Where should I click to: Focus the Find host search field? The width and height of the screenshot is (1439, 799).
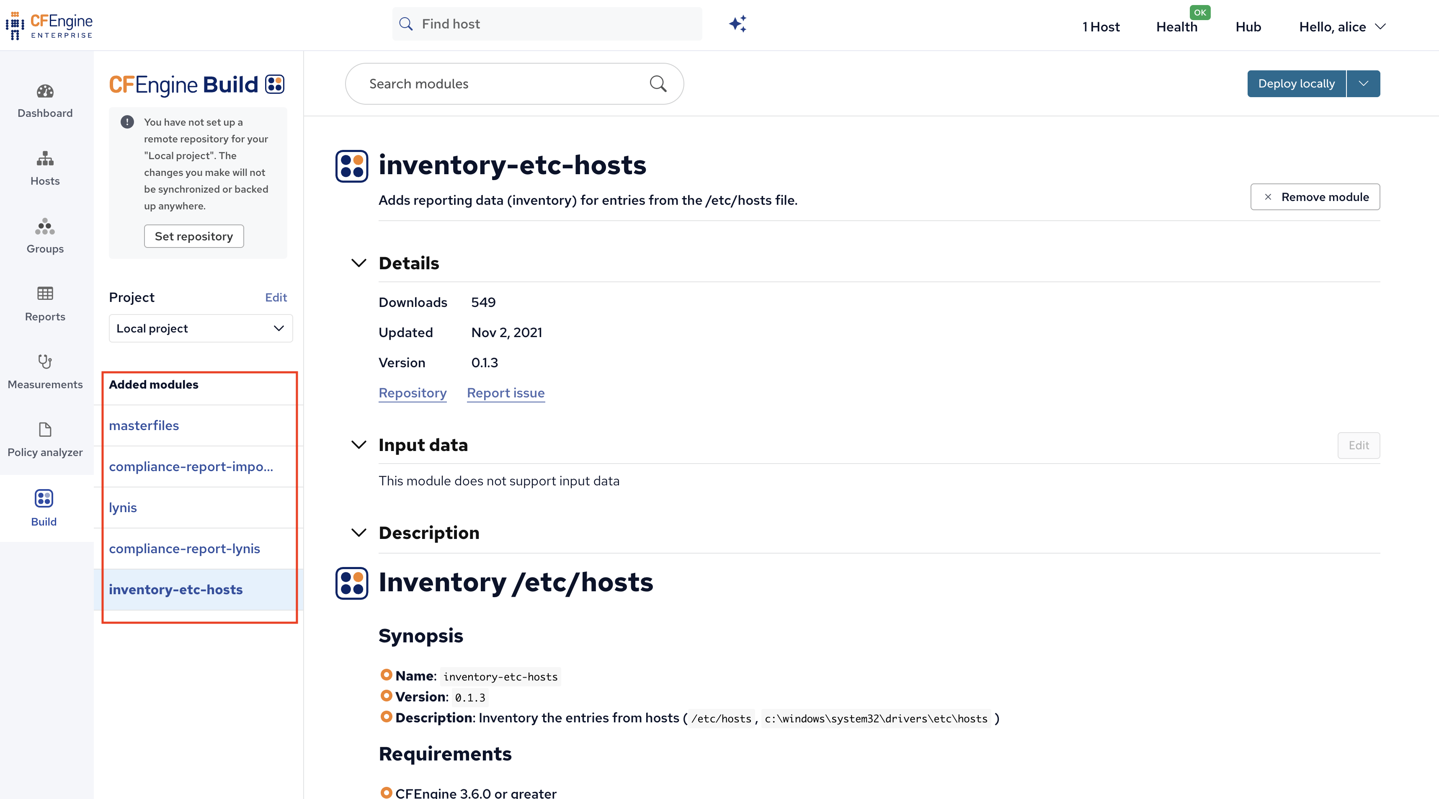coord(547,24)
